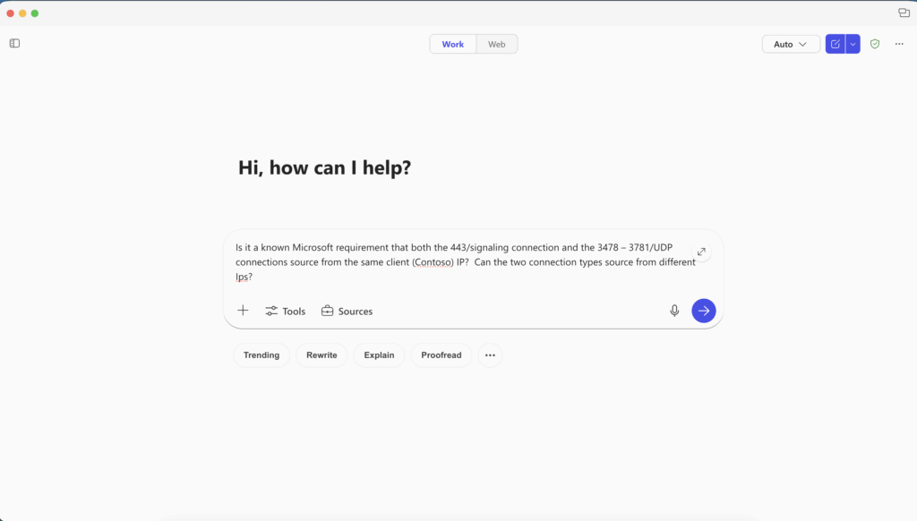Click the green shield protection icon
The height and width of the screenshot is (521, 917).
tap(875, 44)
